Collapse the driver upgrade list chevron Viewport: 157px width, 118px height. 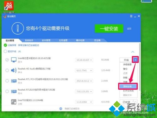[133, 52]
